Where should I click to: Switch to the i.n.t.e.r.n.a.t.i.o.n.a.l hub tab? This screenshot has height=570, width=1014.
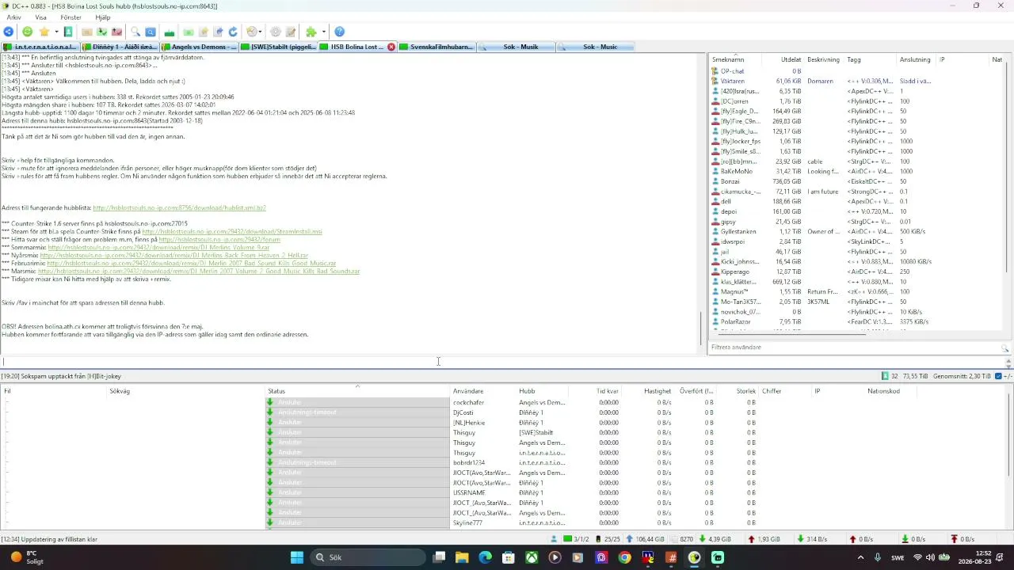pyautogui.click(x=40, y=47)
